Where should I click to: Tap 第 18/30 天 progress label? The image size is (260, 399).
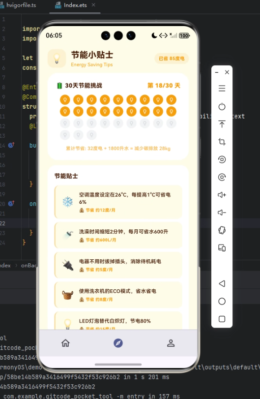(164, 86)
